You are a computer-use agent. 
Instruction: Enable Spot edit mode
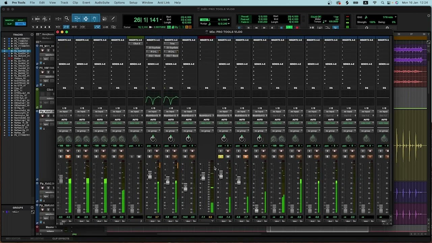pos(20,20)
